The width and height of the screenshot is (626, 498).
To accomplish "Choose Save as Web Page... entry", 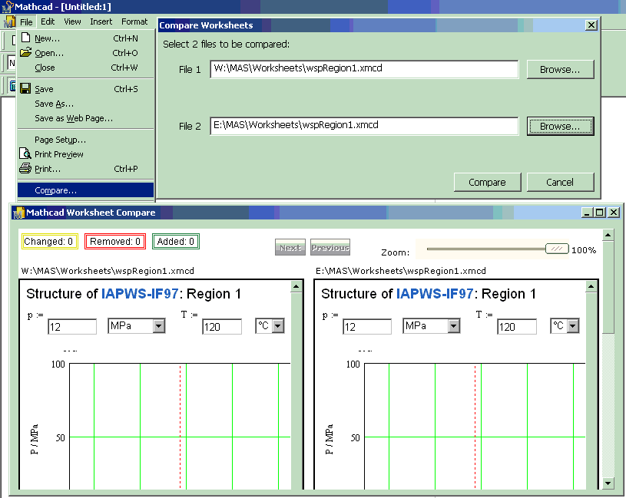I will point(85,118).
